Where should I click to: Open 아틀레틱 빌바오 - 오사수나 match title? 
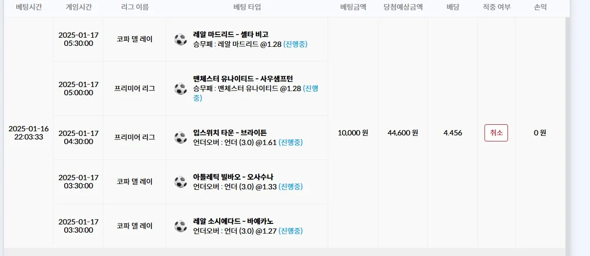(233, 177)
